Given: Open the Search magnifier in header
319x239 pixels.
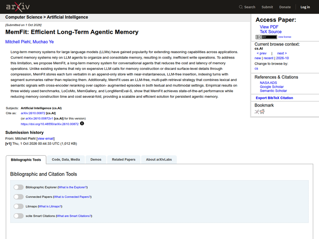Looking at the screenshot, I should click(x=241, y=7).
